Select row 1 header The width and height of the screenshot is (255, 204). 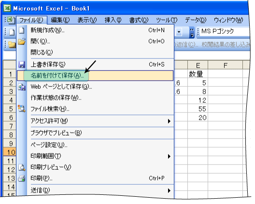click(x=10, y=74)
